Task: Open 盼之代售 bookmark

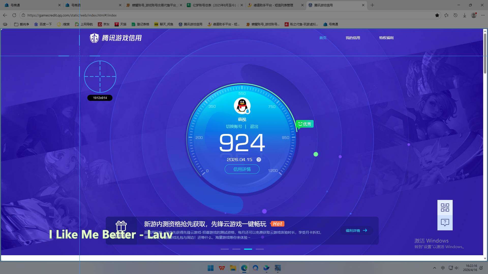Action: [301, 24]
